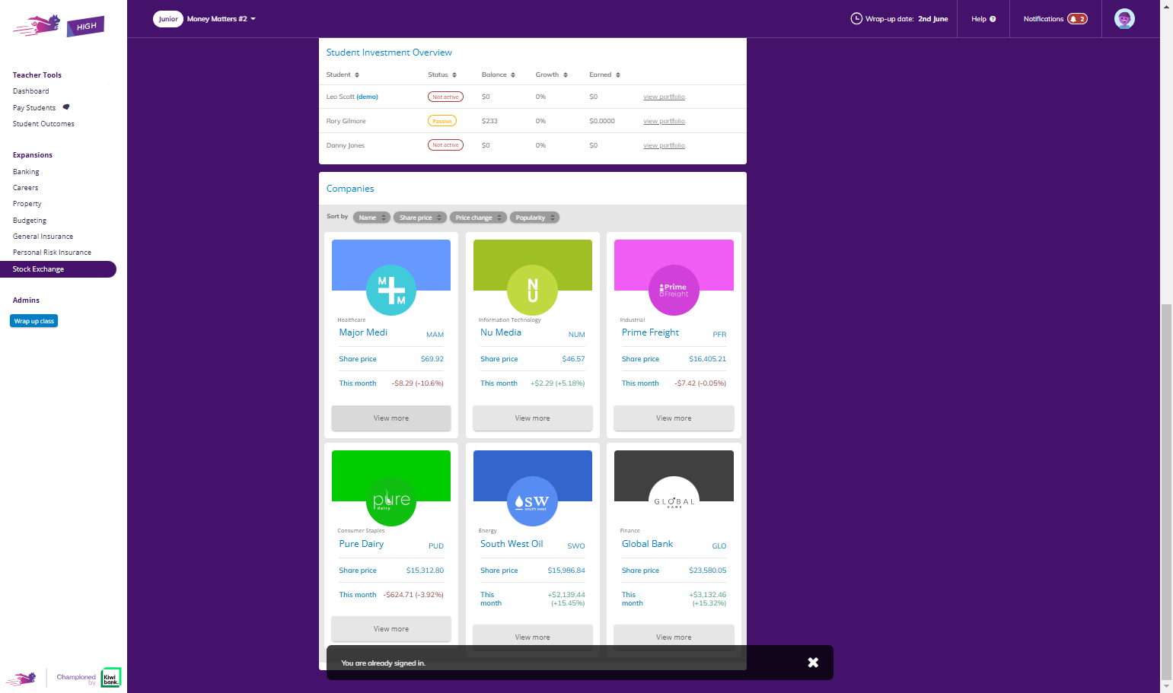1173x693 pixels.
Task: Sort companies by Price change
Action: pos(478,218)
